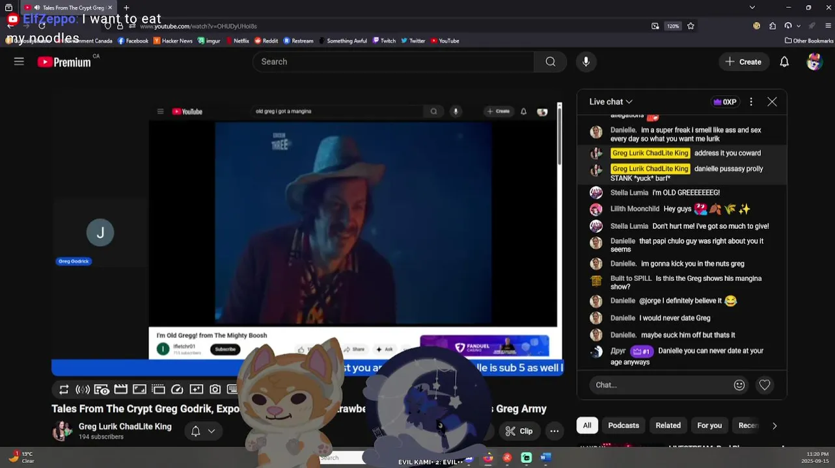
Task: Click the loop icon in player toolbar
Action: (64, 389)
